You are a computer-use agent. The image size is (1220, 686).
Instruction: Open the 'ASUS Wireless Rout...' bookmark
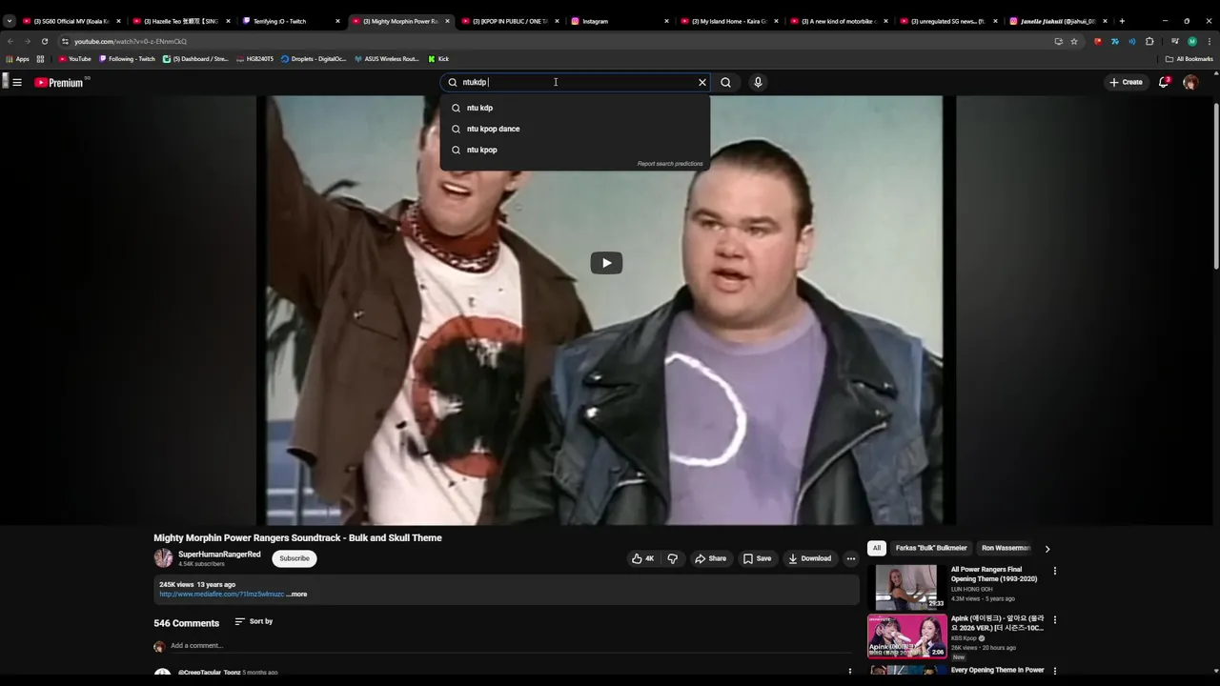tap(386, 59)
